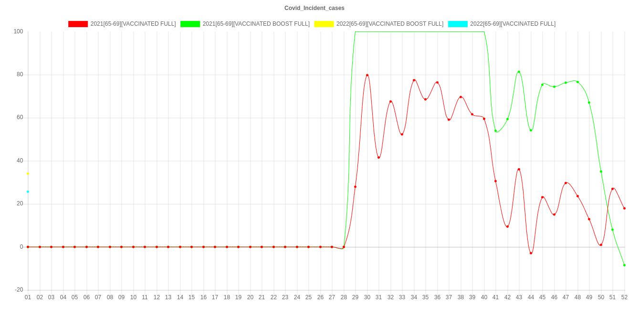Click the red data point at week 34
629x314 pixels.
pyautogui.click(x=414, y=80)
